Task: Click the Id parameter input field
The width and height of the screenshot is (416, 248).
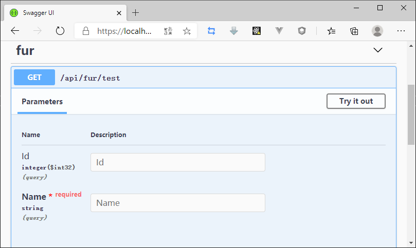Action: pyautogui.click(x=177, y=162)
